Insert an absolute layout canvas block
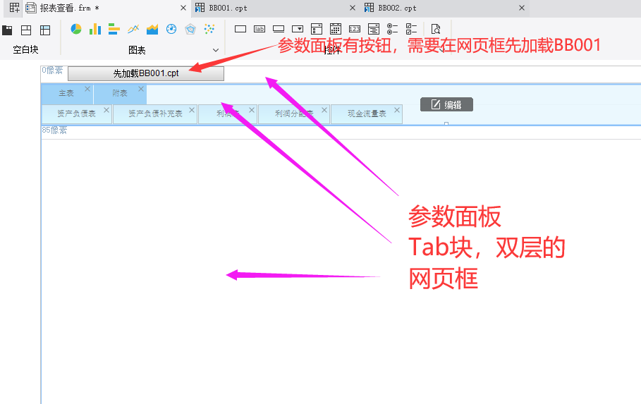 tap(26, 30)
